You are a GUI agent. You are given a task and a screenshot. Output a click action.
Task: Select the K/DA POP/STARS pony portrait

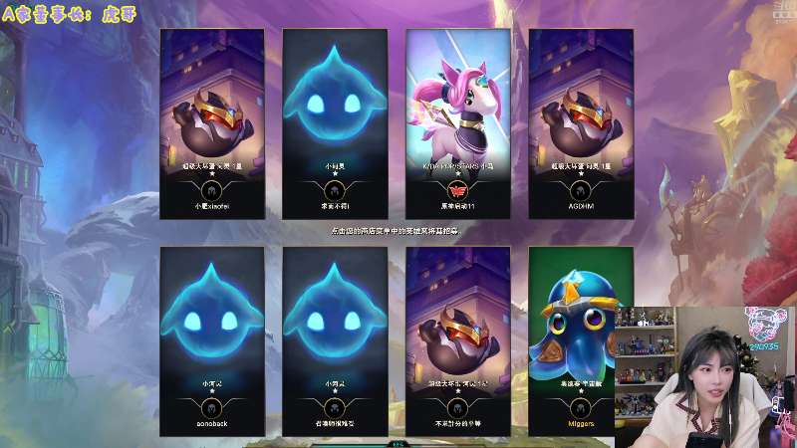[458, 102]
